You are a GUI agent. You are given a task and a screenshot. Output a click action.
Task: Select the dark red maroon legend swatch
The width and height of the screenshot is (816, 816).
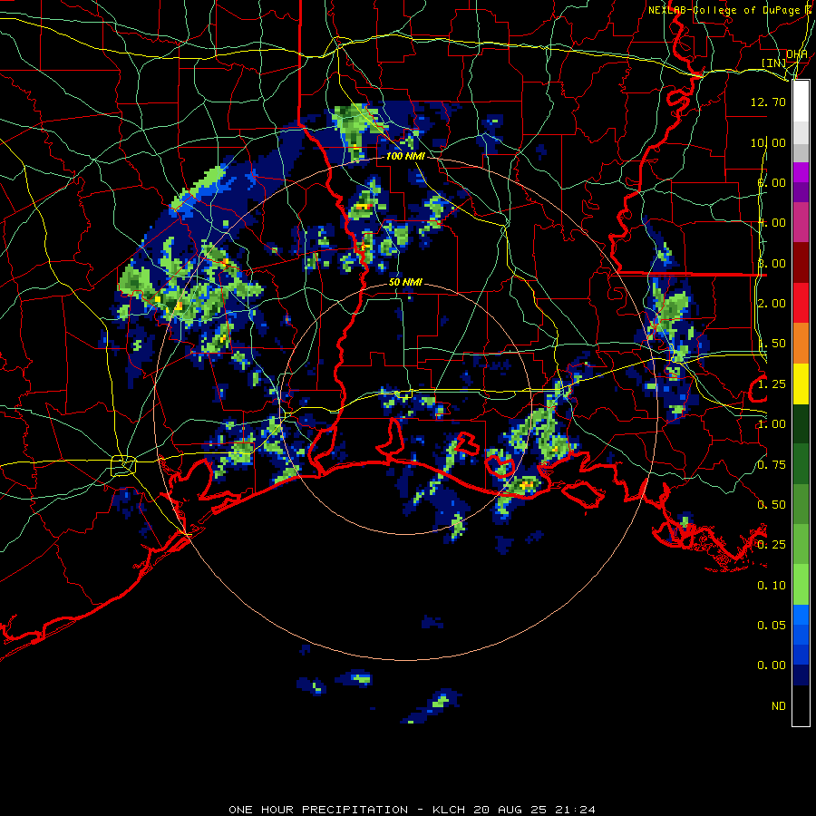(x=801, y=263)
